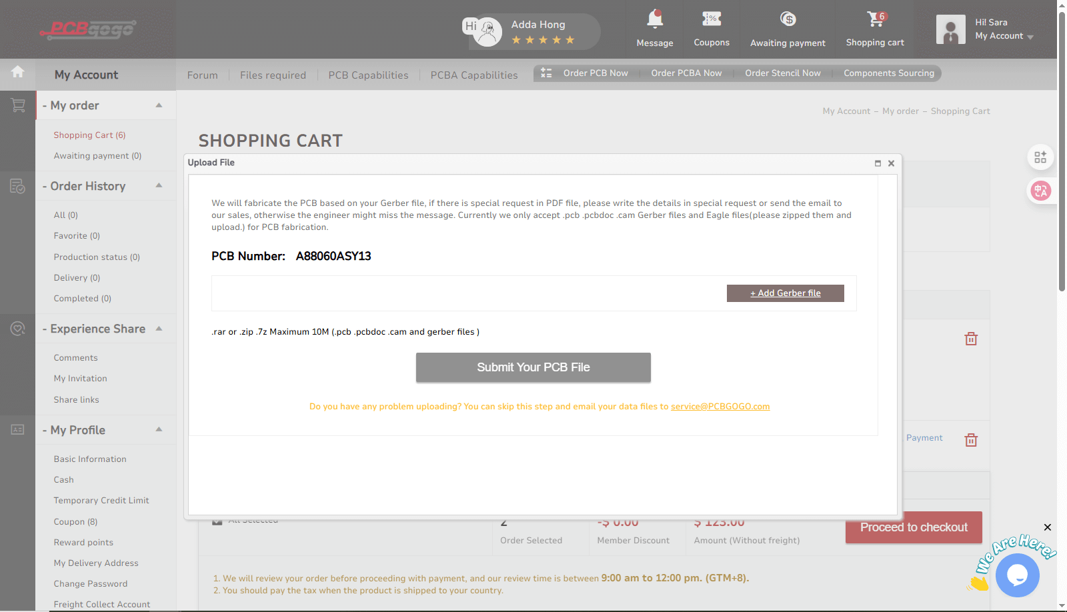
Task: Open the Coupons icon in header
Action: [x=712, y=19]
